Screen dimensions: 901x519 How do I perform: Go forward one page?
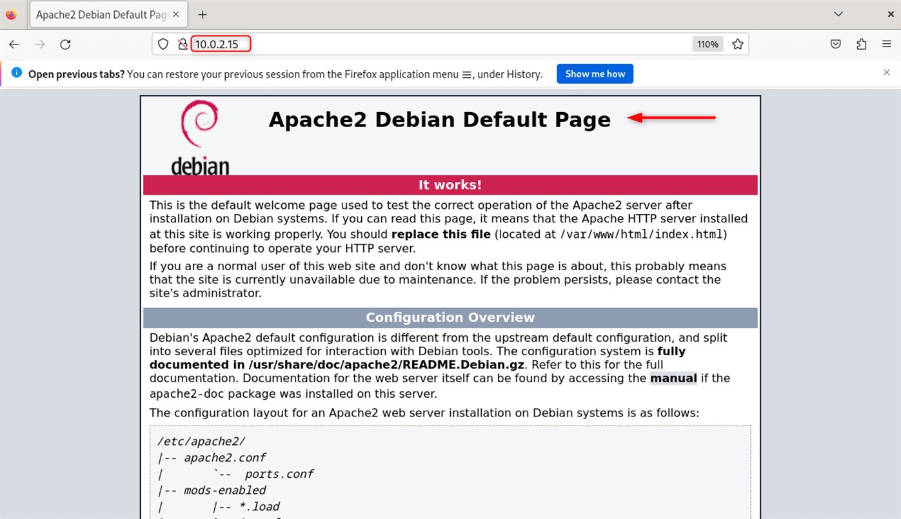click(40, 44)
